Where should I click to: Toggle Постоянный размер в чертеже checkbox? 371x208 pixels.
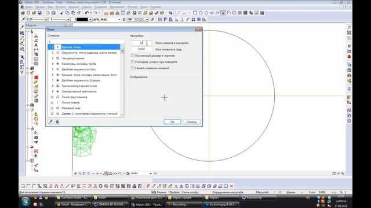click(x=133, y=55)
